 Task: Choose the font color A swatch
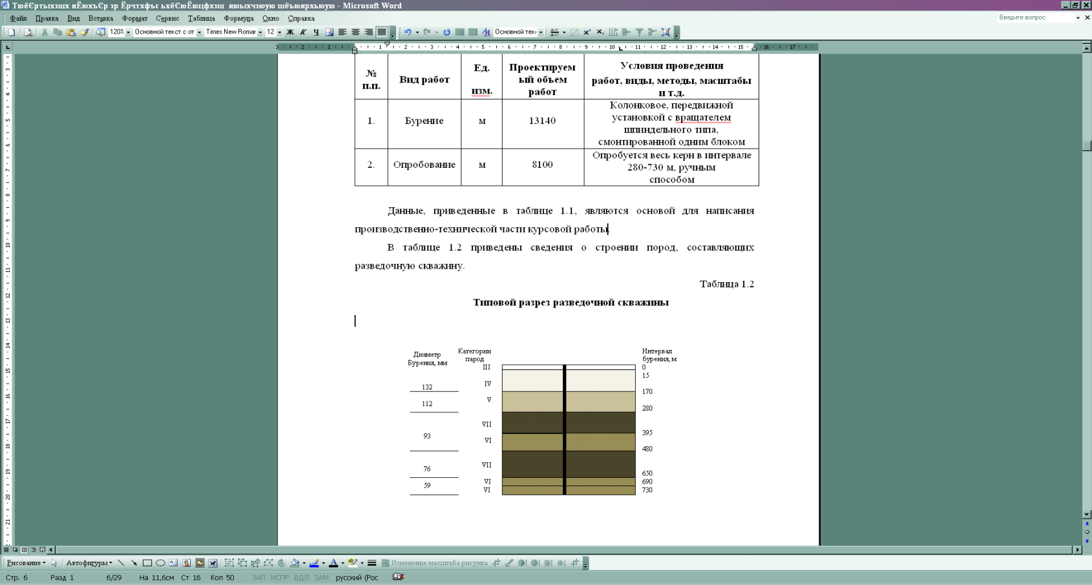tap(333, 563)
